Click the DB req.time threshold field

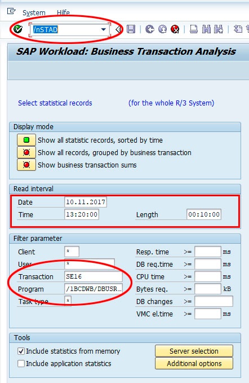208,264
